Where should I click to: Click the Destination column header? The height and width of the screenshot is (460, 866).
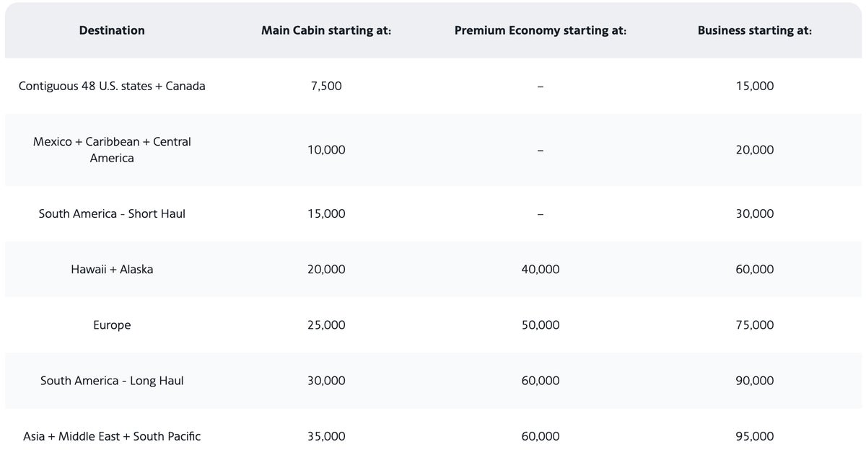[x=112, y=30]
